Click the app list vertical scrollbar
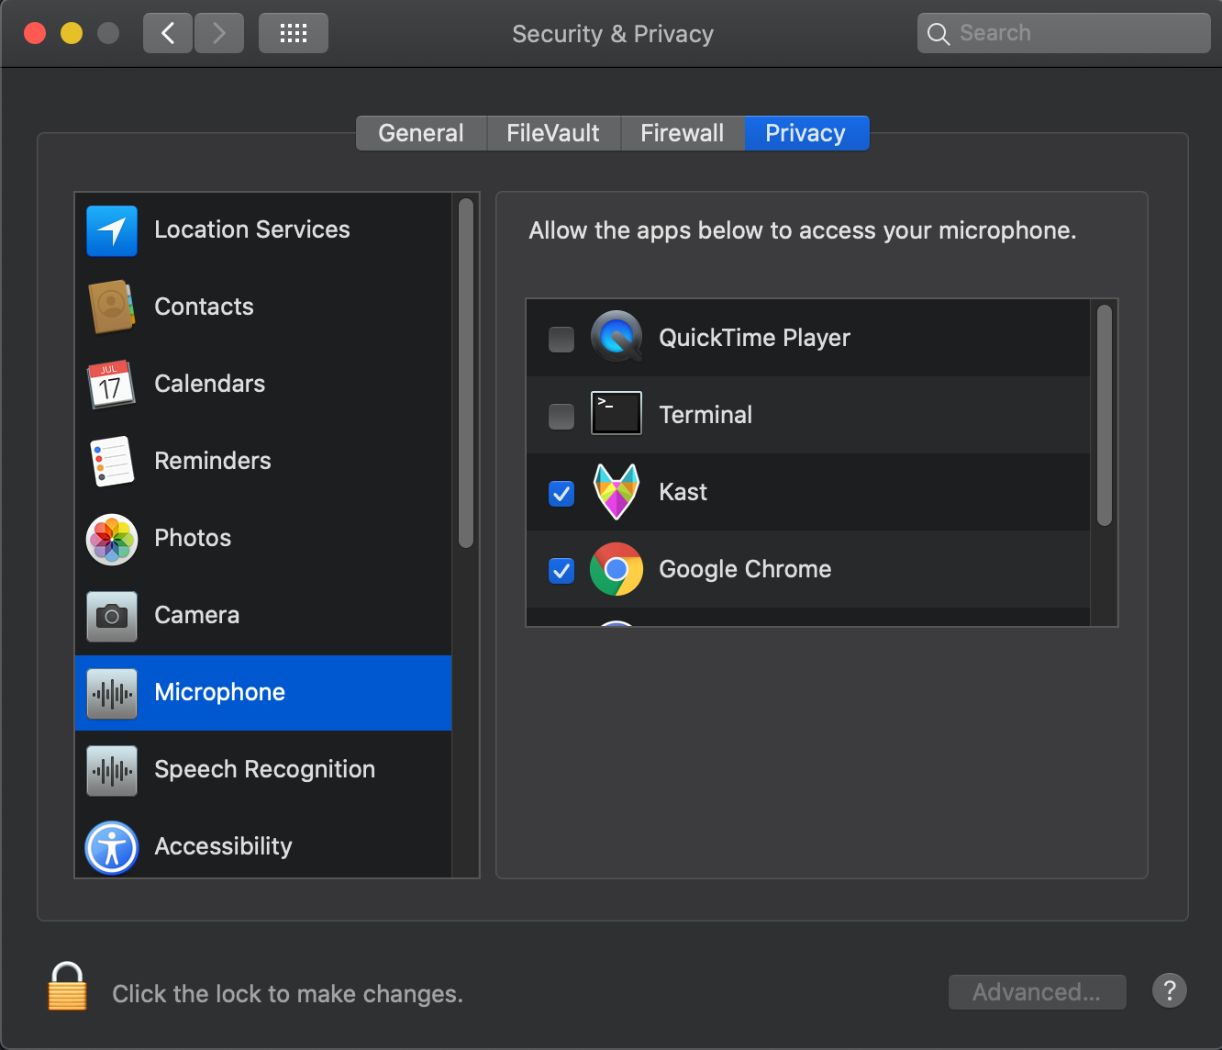 [1105, 415]
